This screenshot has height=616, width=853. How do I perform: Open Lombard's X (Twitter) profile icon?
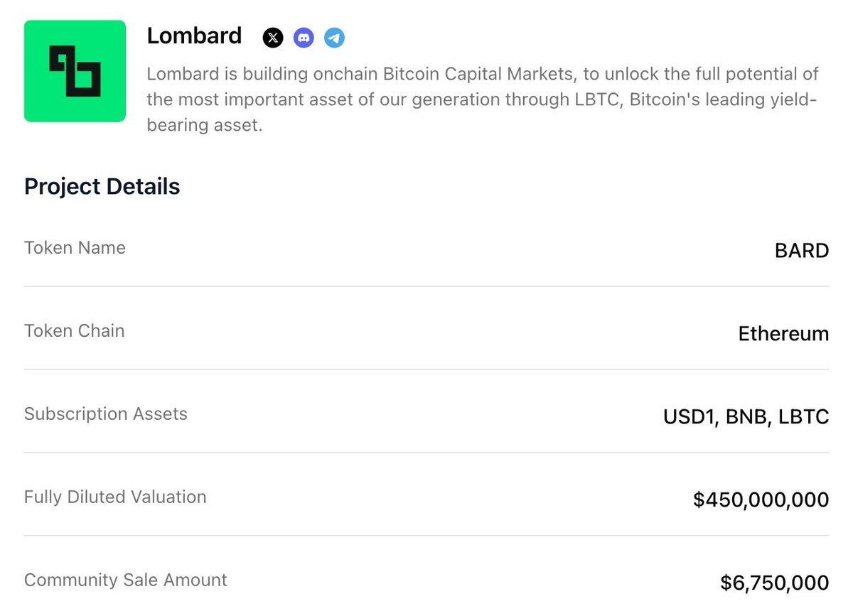(x=273, y=38)
